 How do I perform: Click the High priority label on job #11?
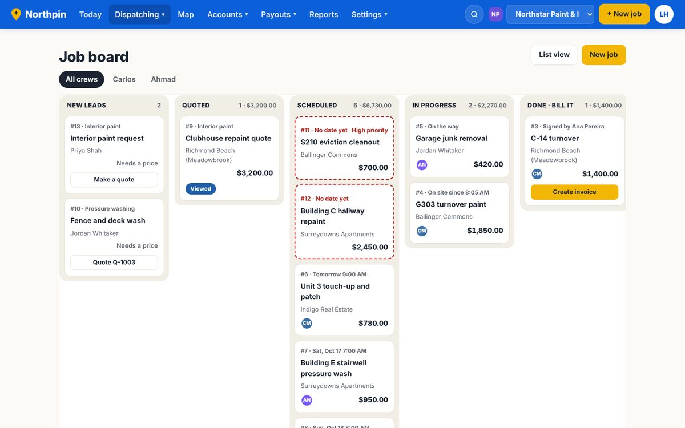[x=370, y=130]
